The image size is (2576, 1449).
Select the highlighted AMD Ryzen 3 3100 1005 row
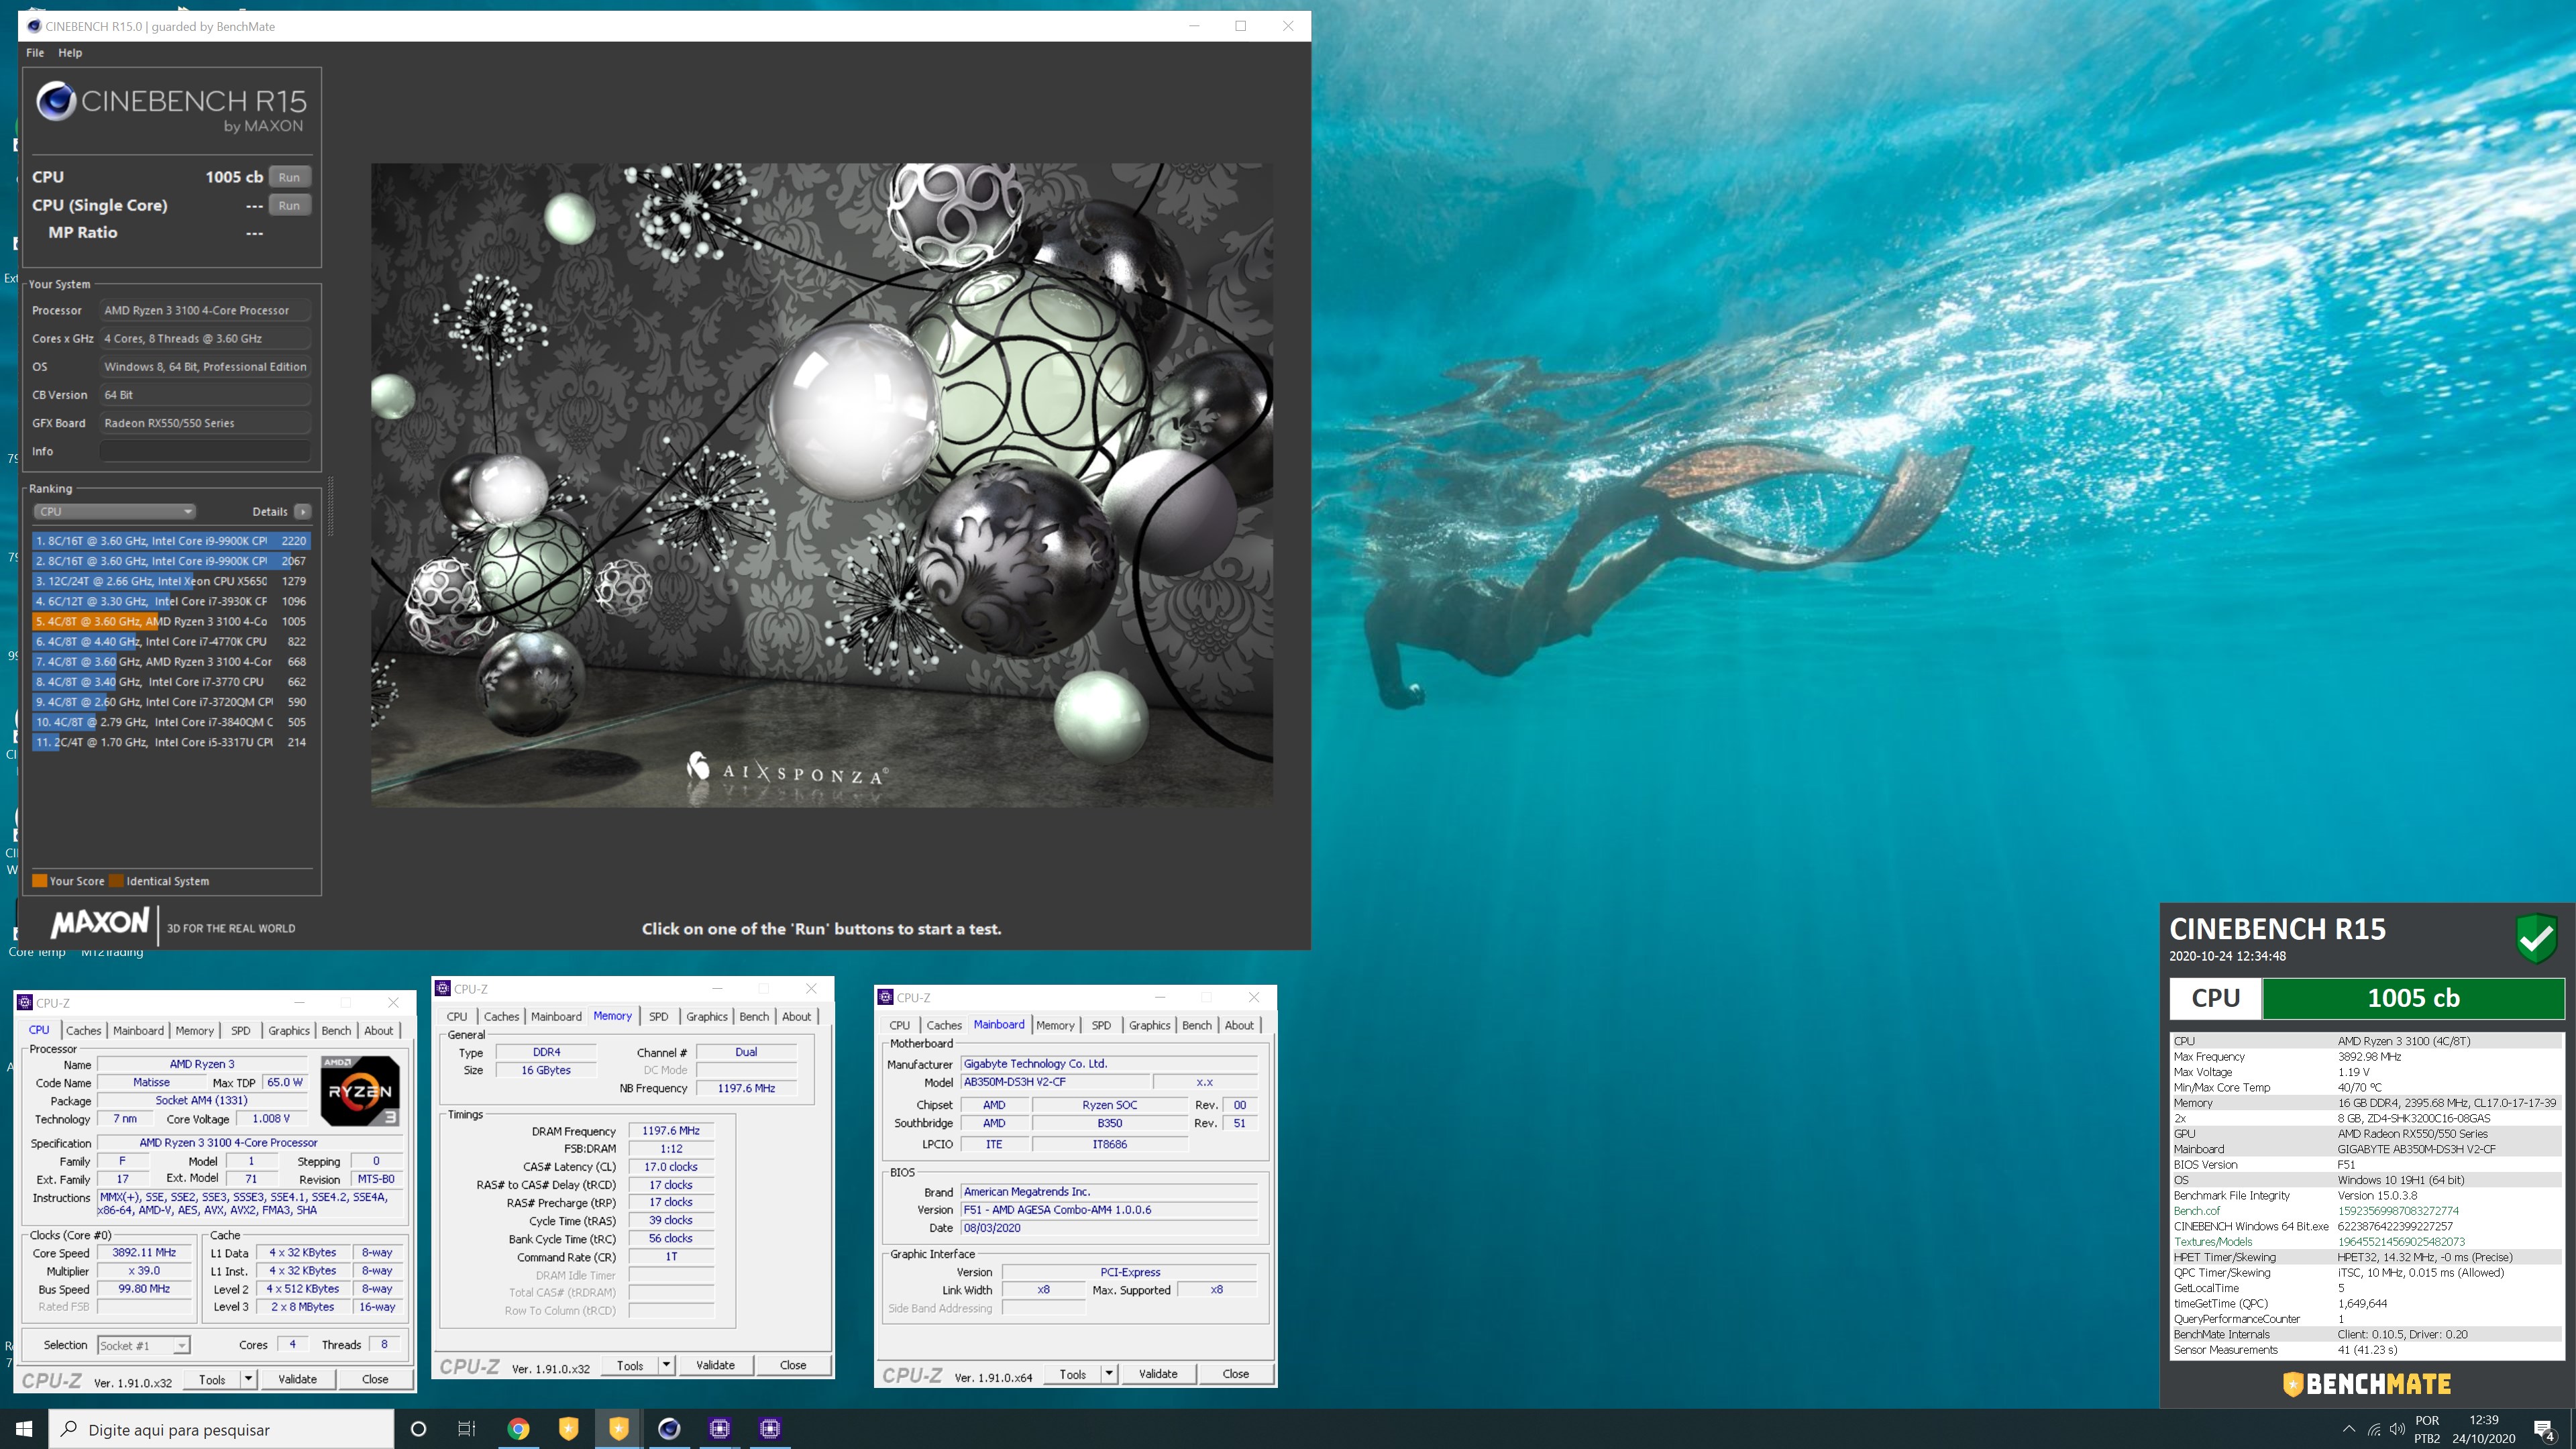[x=171, y=621]
